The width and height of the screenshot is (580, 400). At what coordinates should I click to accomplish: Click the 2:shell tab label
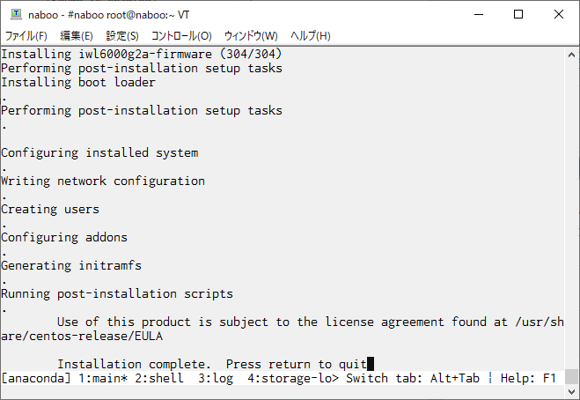[x=159, y=378]
